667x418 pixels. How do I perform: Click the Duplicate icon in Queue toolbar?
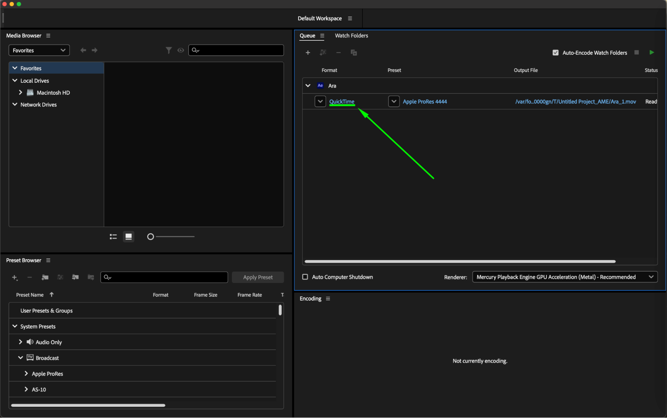[x=354, y=53]
